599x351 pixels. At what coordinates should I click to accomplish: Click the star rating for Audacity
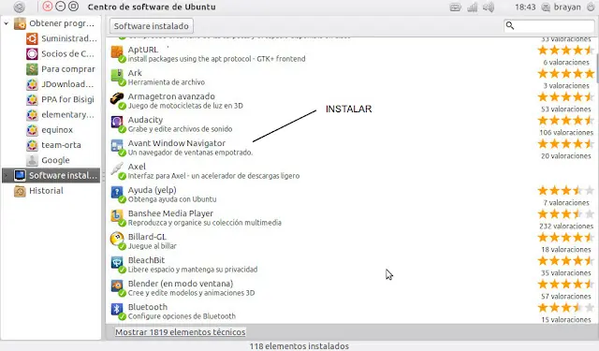tap(565, 121)
